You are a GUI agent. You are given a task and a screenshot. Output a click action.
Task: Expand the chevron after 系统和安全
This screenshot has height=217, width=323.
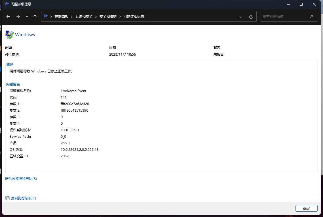[x=96, y=17]
